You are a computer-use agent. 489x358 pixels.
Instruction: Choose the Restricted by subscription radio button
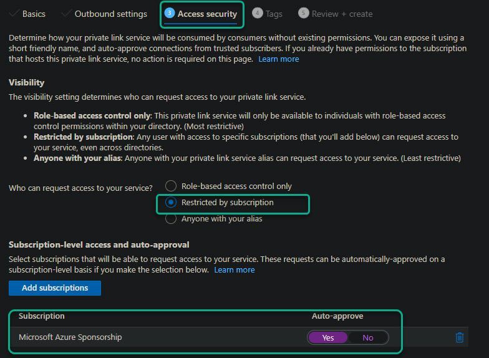coord(171,203)
